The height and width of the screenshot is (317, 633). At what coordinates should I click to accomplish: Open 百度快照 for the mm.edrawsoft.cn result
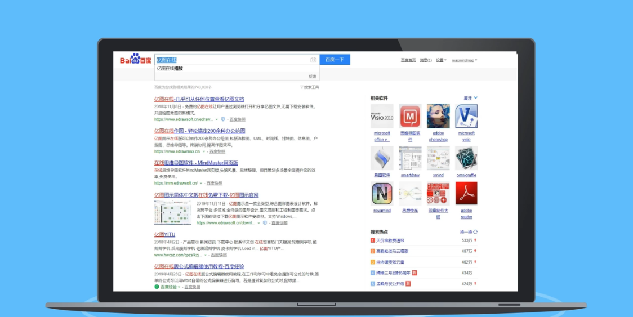pyautogui.click(x=215, y=184)
